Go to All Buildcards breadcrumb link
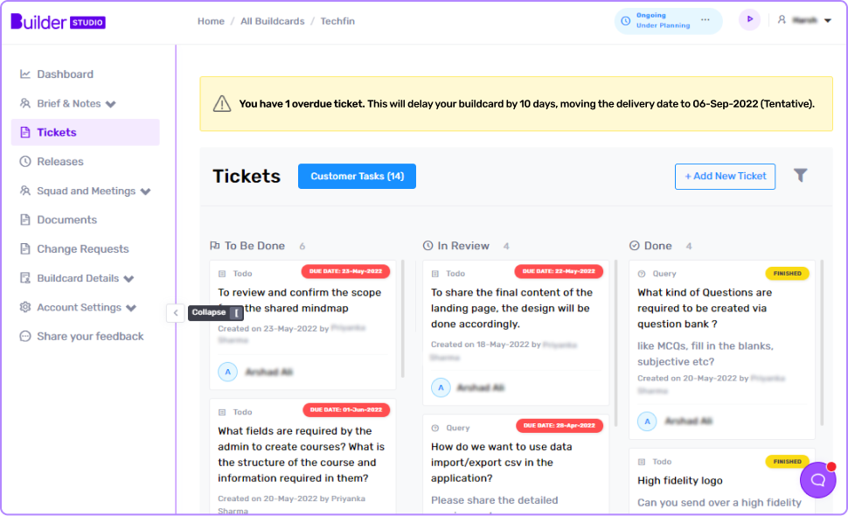 (x=273, y=21)
